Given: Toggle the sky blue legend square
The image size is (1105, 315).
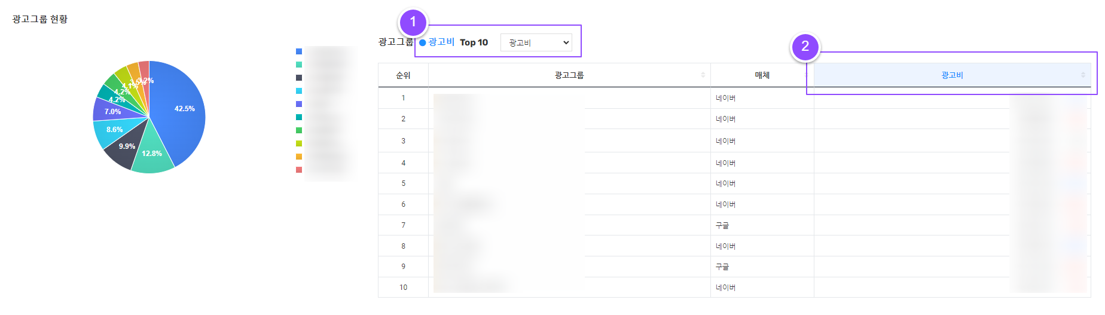Looking at the screenshot, I should pyautogui.click(x=299, y=91).
